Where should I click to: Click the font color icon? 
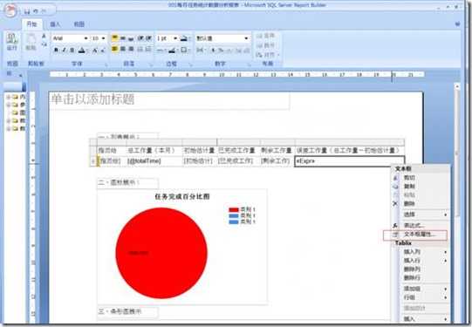click(82, 51)
